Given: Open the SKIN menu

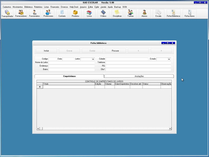Looking at the screenshot, I should tap(125, 7).
